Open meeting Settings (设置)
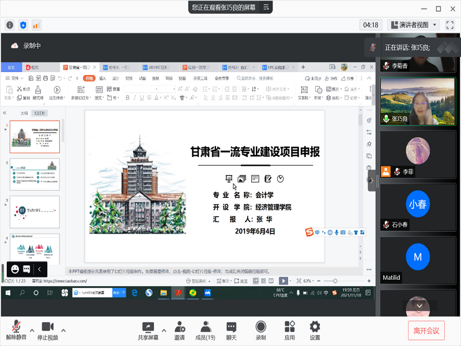The height and width of the screenshot is (346, 461). [315, 330]
